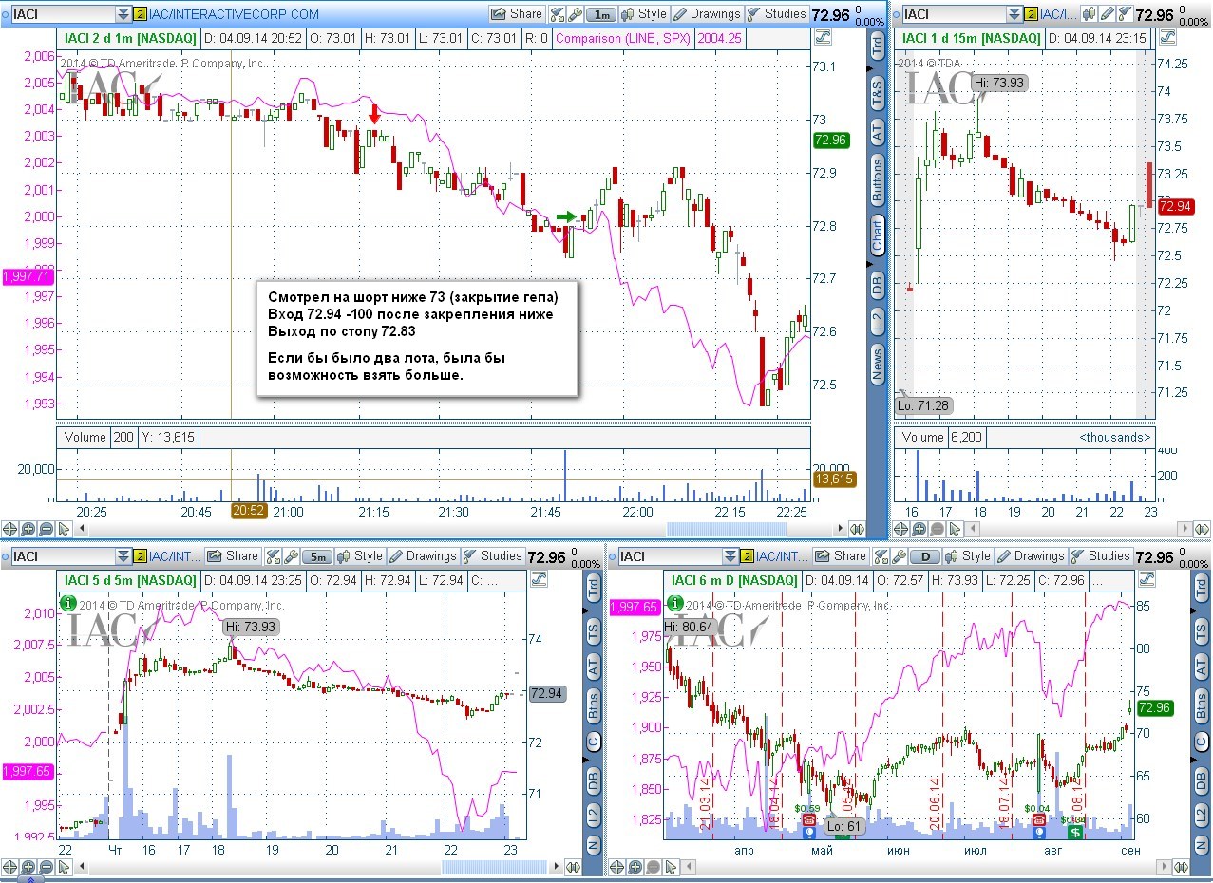Open the Trd sidebar tab of the 1m chart

(877, 44)
